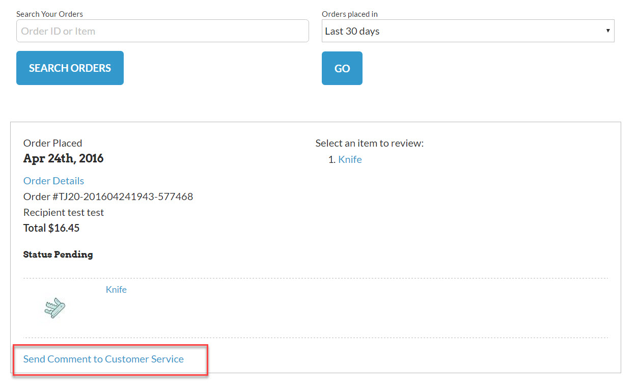This screenshot has height=390, width=639.
Task: Click the Apr 24th, 2016 date
Action: (64, 158)
